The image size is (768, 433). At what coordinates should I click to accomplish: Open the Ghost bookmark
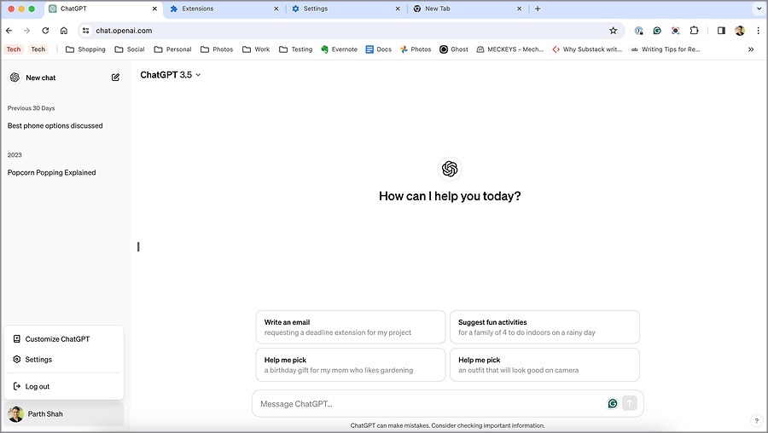click(454, 49)
